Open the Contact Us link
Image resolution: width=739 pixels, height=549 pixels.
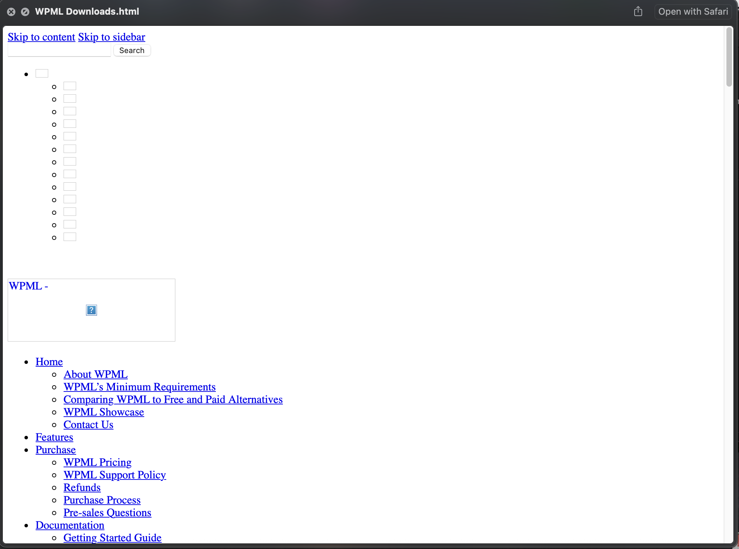point(88,425)
